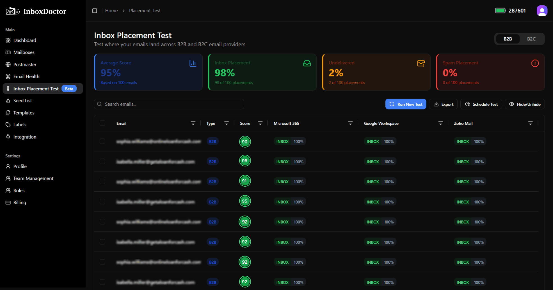Select Inbox Placement Test sidebar item
The width and height of the screenshot is (553, 290).
[43, 89]
